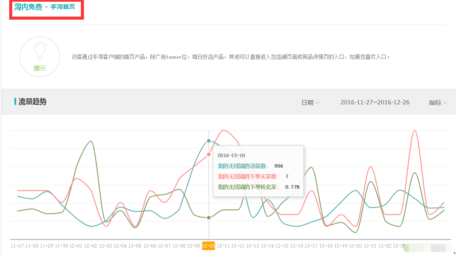Click tooltip row 我的无线端的下单买家数 7
The height and width of the screenshot is (255, 456).
pos(253,176)
